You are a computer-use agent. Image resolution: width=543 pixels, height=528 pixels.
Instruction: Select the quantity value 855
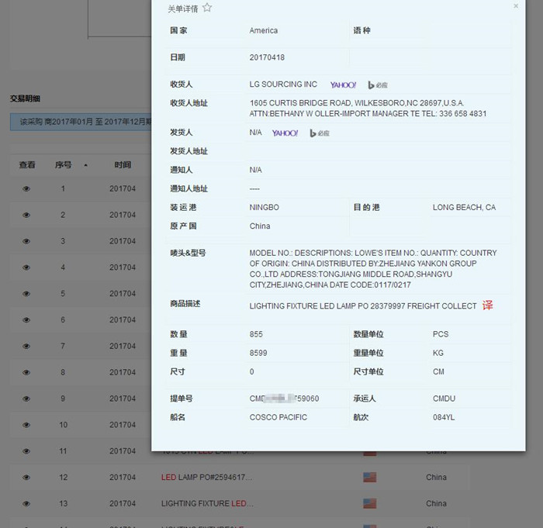coord(256,334)
